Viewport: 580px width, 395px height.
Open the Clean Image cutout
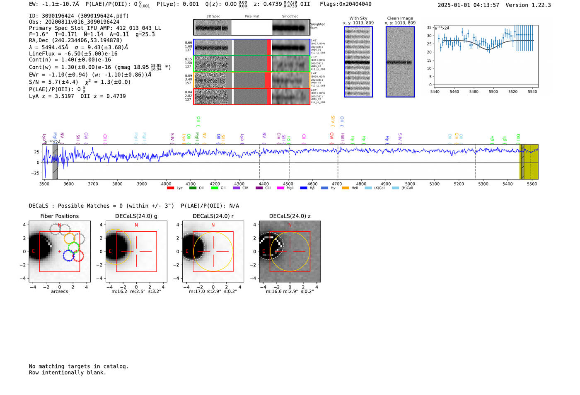[x=400, y=62]
